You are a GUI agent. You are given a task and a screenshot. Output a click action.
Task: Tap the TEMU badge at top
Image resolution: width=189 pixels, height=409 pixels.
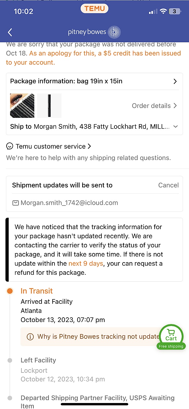point(94,9)
